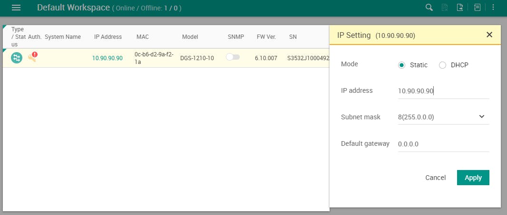The width and height of the screenshot is (507, 215).
Task: Select the Static mode radio button
Action: (401, 65)
